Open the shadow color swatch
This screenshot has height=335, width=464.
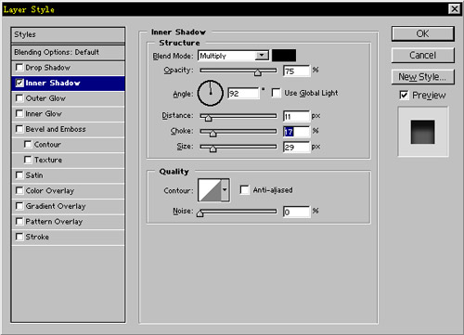pyautogui.click(x=284, y=56)
